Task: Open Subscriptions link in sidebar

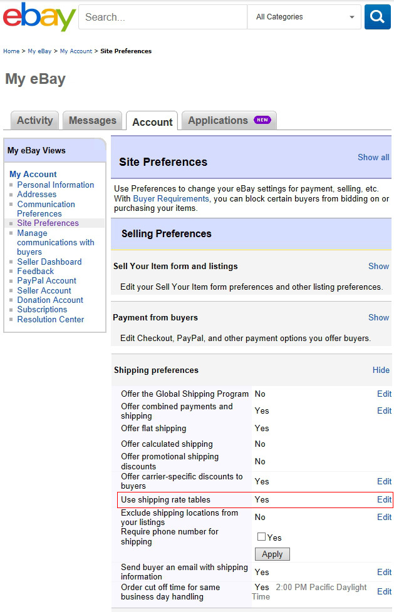Action: [42, 309]
